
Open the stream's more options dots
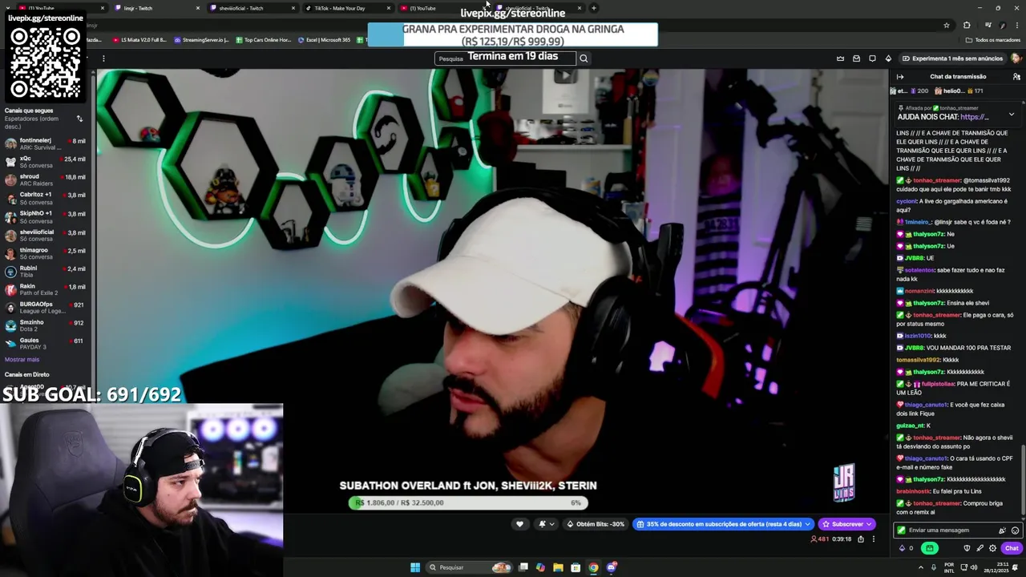click(x=874, y=539)
